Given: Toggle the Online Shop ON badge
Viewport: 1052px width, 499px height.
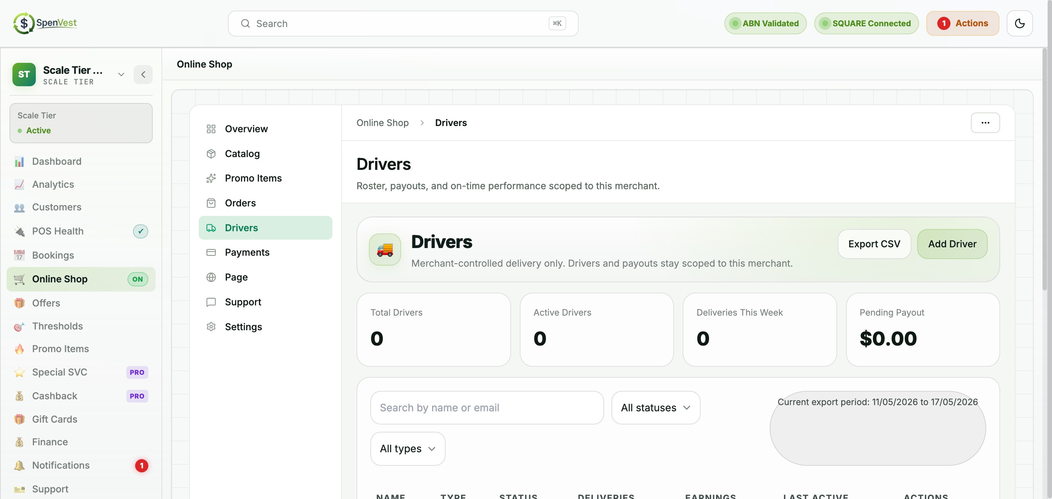Looking at the screenshot, I should point(138,279).
